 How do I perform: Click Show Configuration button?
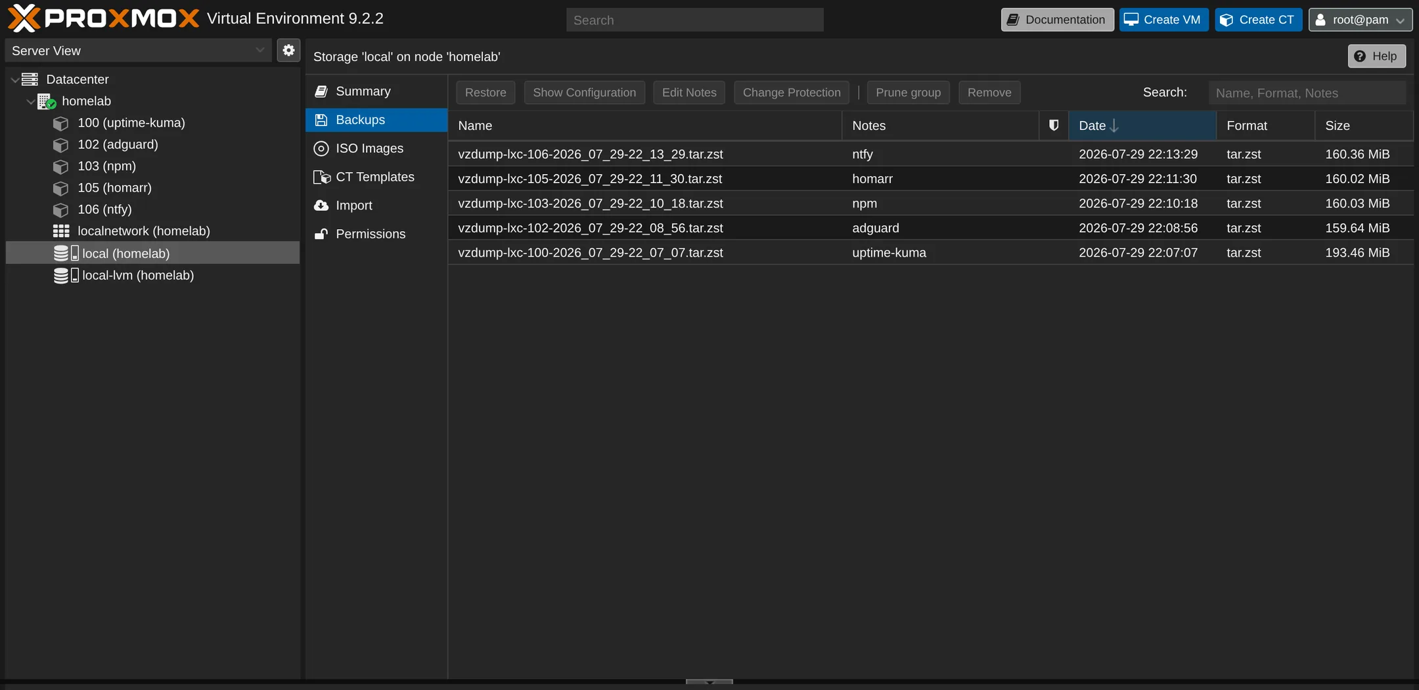pos(584,93)
